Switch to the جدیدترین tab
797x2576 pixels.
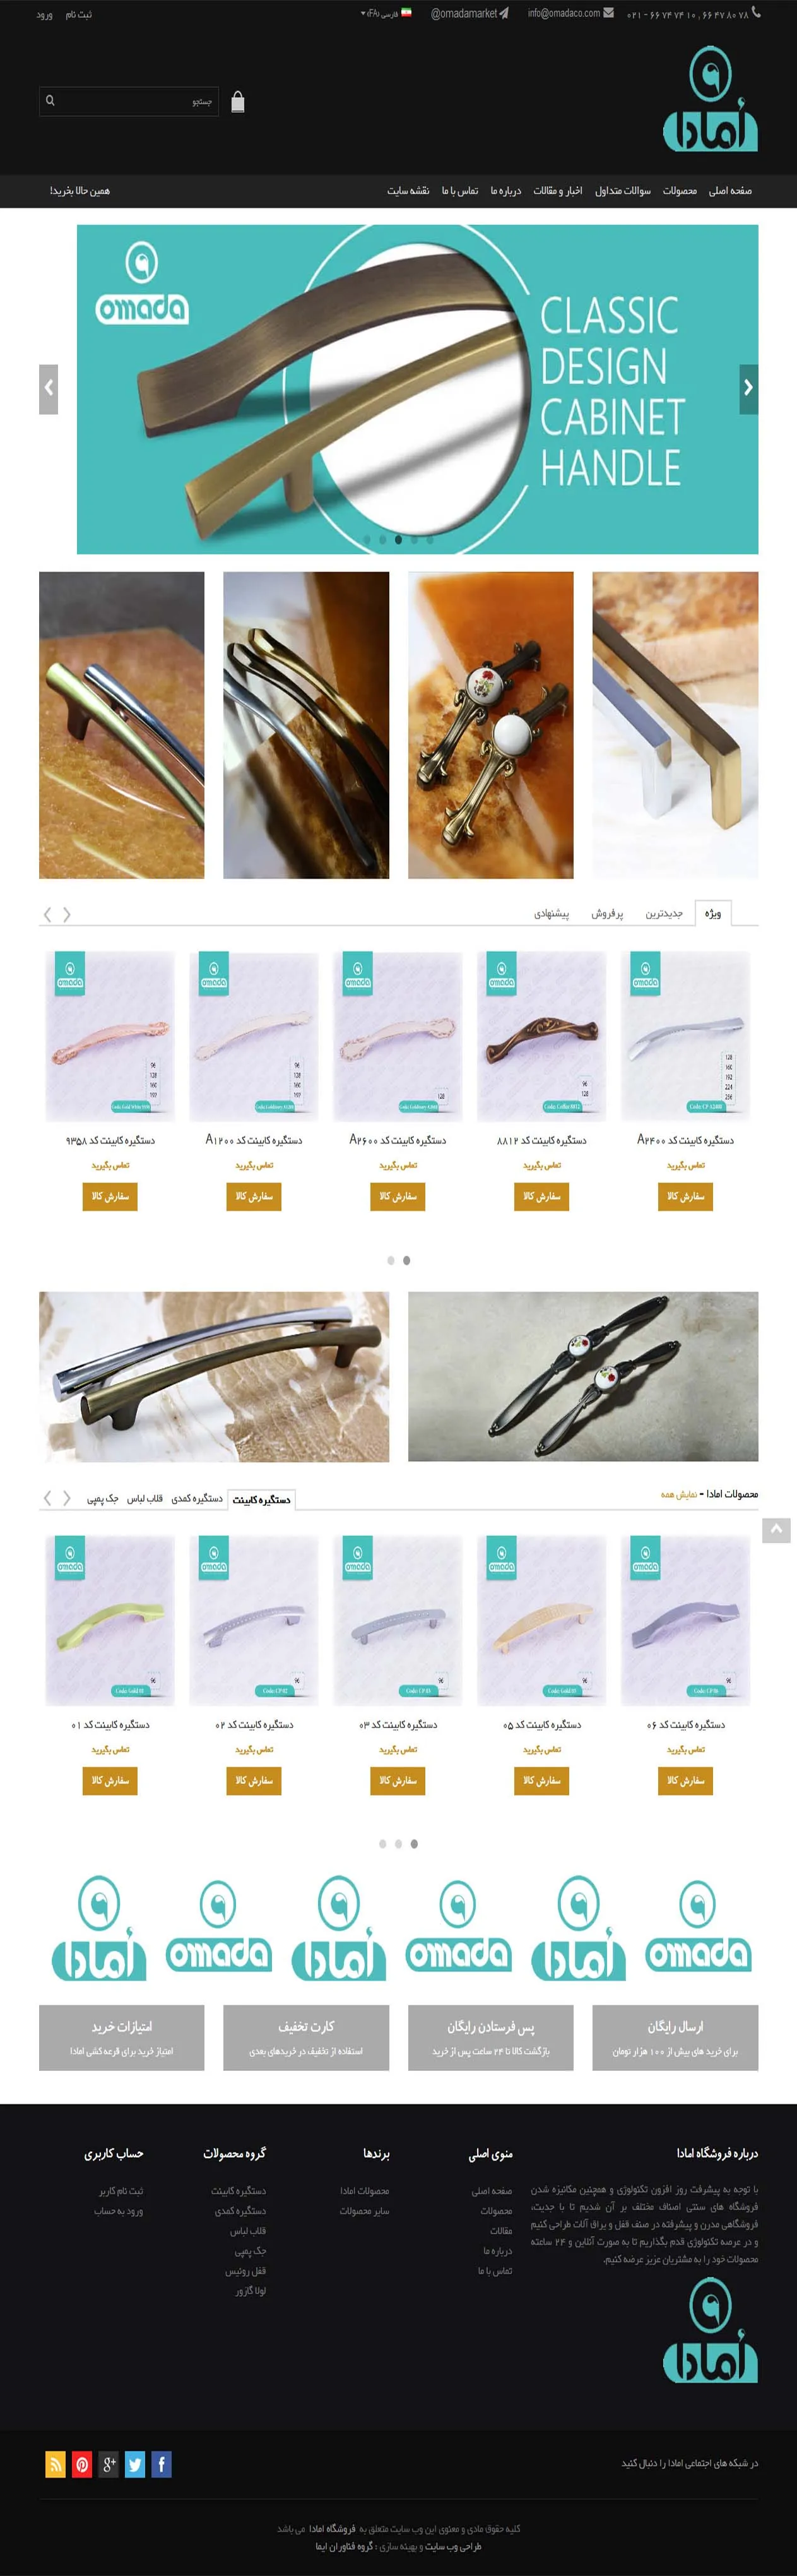663,914
